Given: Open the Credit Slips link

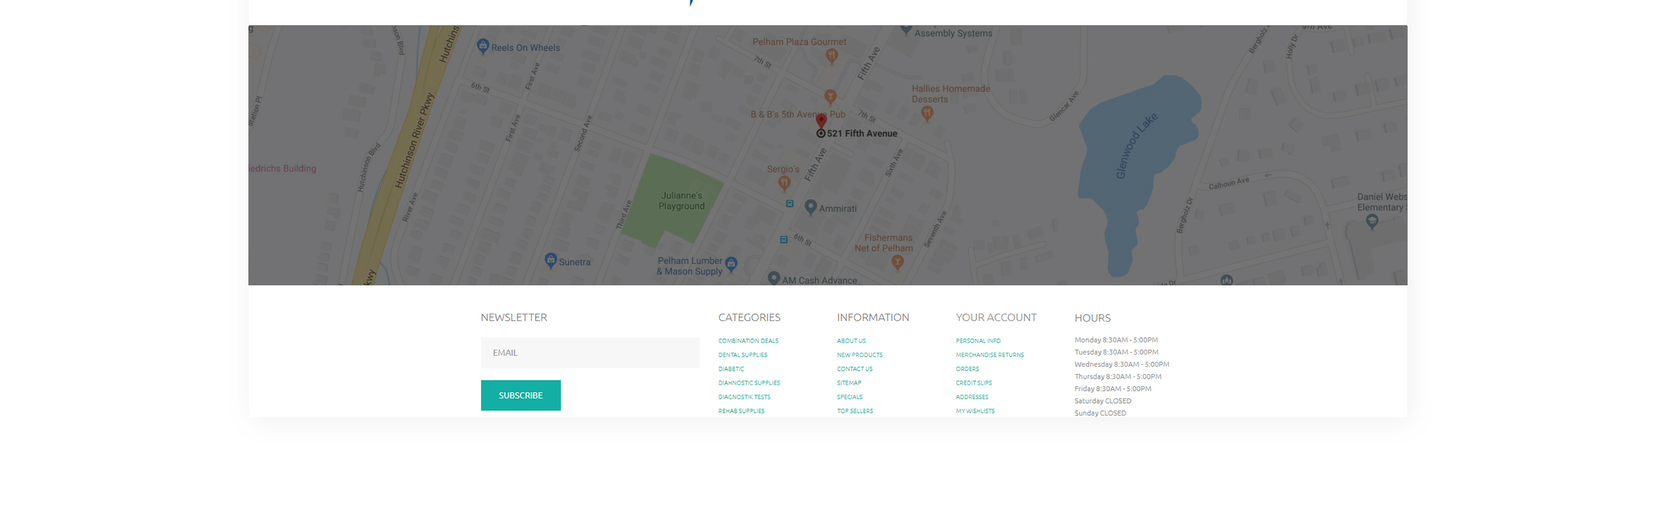Looking at the screenshot, I should tap(973, 382).
